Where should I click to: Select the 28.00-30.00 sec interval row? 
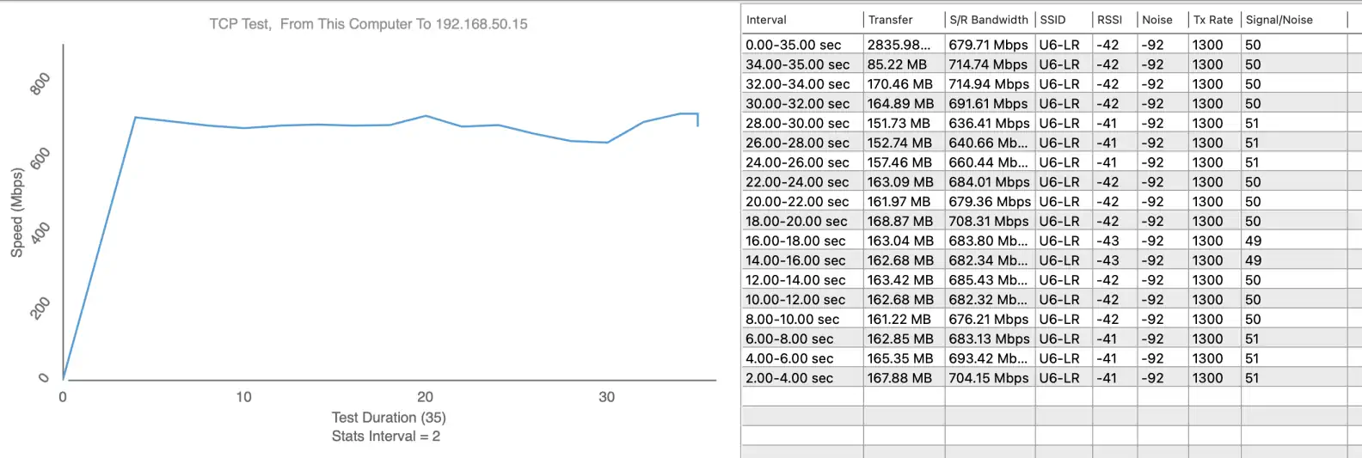797,124
